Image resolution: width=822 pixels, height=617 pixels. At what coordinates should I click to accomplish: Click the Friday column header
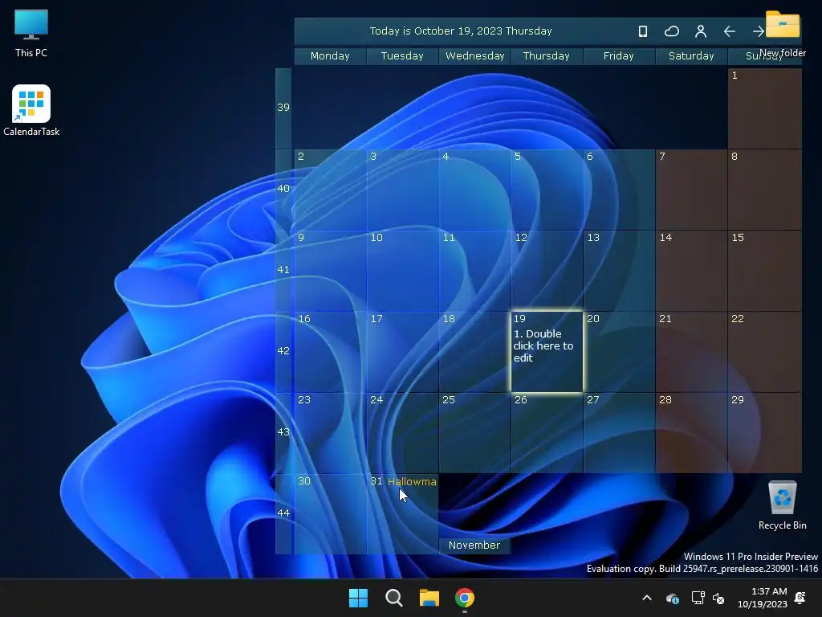[619, 56]
